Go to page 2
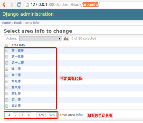 (x=16, y=115)
